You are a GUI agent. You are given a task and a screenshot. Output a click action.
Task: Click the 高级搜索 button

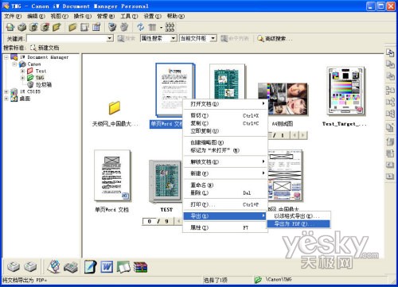(275, 39)
